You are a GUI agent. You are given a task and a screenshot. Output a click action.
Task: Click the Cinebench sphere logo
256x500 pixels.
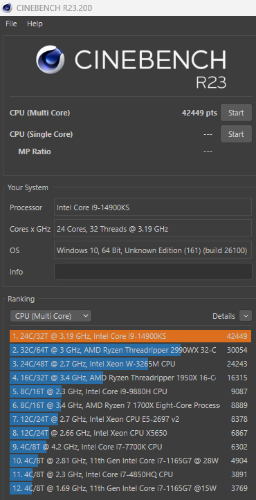[51, 59]
